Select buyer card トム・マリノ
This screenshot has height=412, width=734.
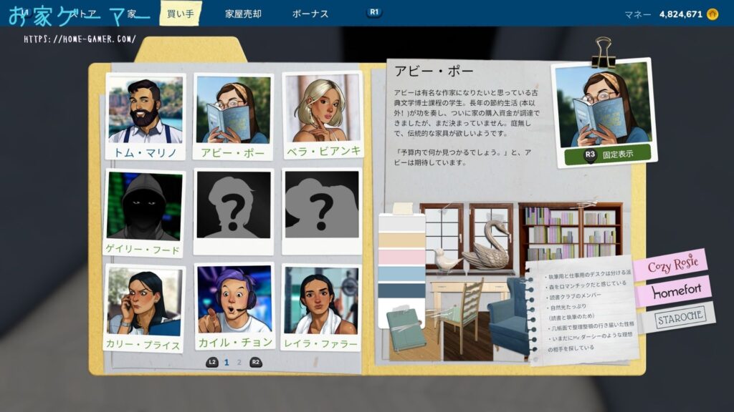click(x=145, y=117)
